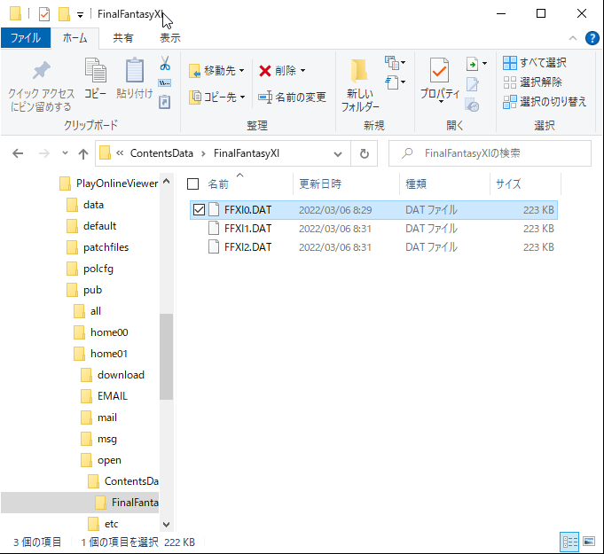Viewport: 604px width, 554px height.
Task: Go up one folder level arrow
Action: (82, 153)
